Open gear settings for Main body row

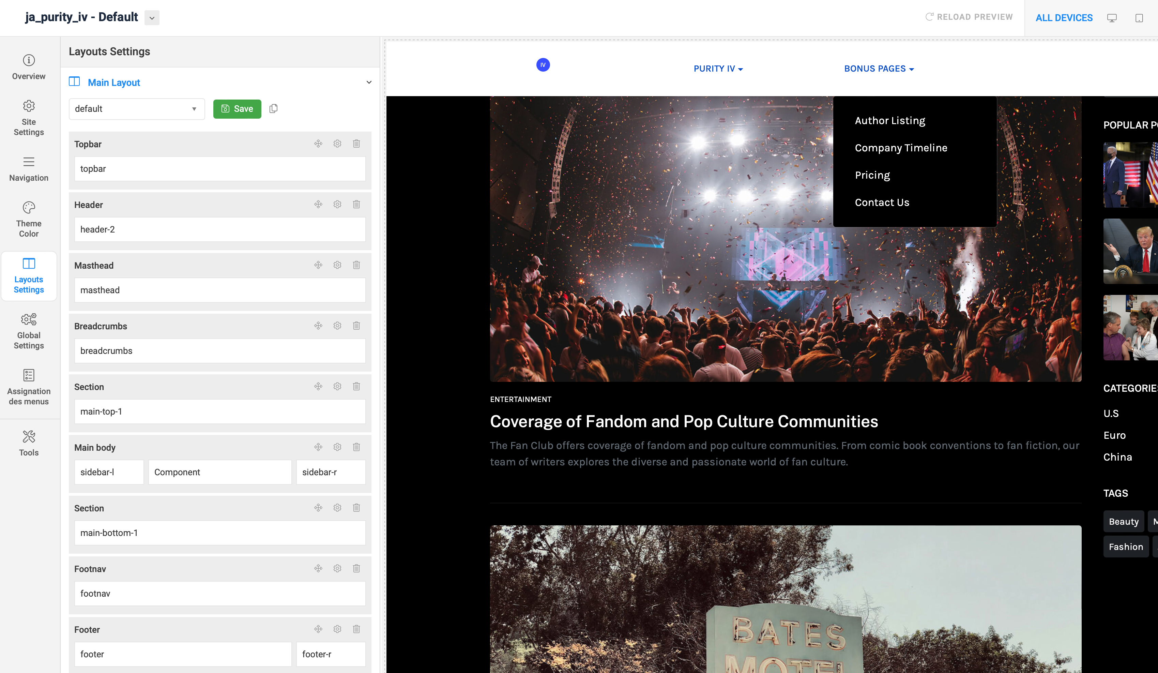click(x=337, y=447)
